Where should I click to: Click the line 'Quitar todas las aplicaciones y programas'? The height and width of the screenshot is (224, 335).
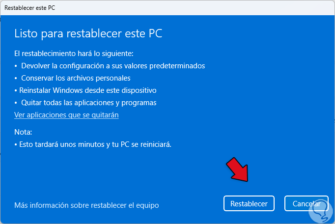click(x=88, y=103)
